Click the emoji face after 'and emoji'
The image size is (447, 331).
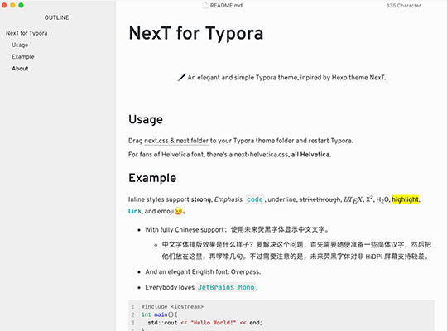pyautogui.click(x=178, y=211)
